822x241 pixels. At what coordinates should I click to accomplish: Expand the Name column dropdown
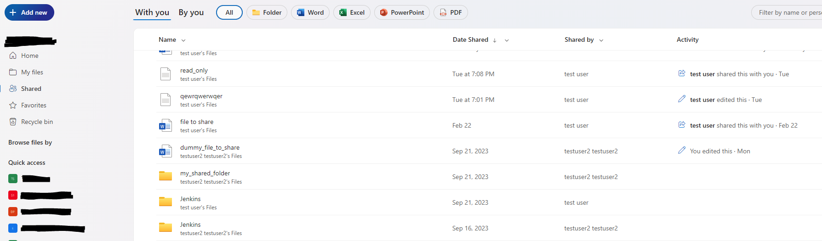[183, 40]
